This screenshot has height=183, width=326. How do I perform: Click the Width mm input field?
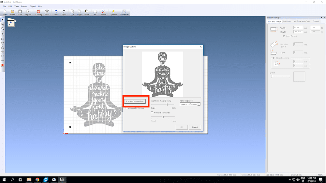click(298, 27)
